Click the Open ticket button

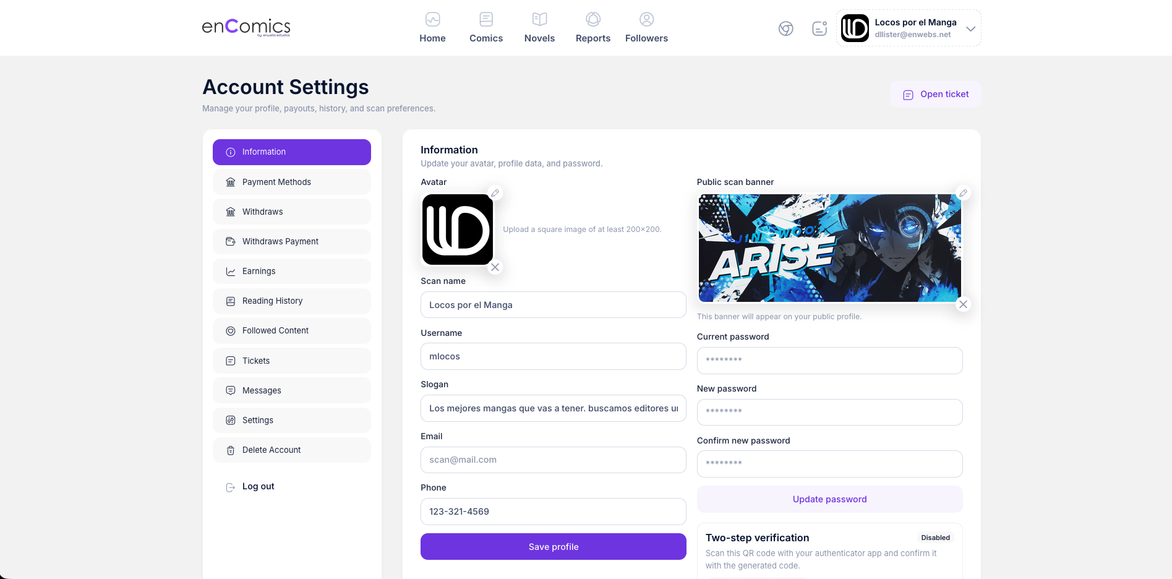[x=936, y=95]
